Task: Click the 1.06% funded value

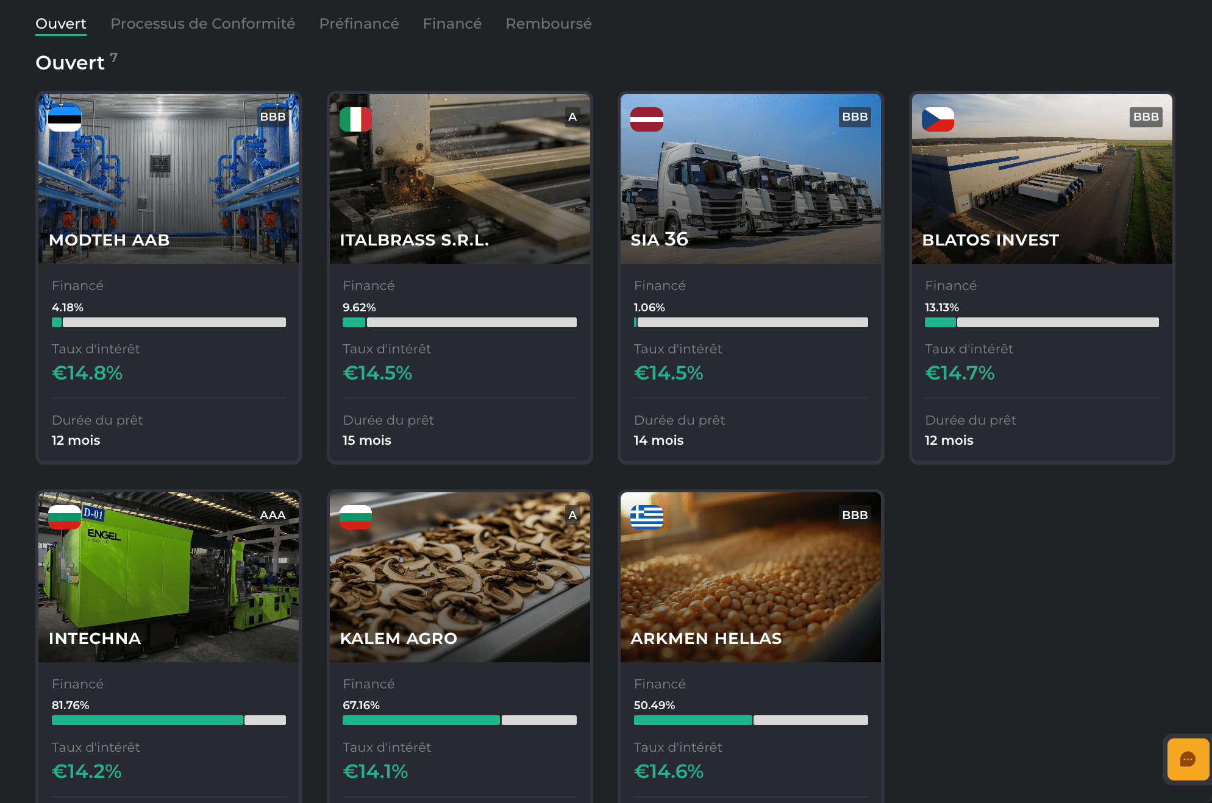Action: coord(649,308)
